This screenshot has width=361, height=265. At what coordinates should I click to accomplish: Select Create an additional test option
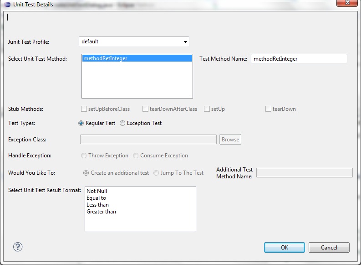pos(86,173)
